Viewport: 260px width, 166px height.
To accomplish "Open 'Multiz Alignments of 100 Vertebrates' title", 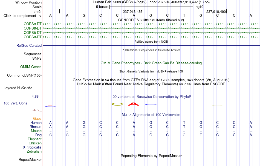I will [x=151, y=115].
